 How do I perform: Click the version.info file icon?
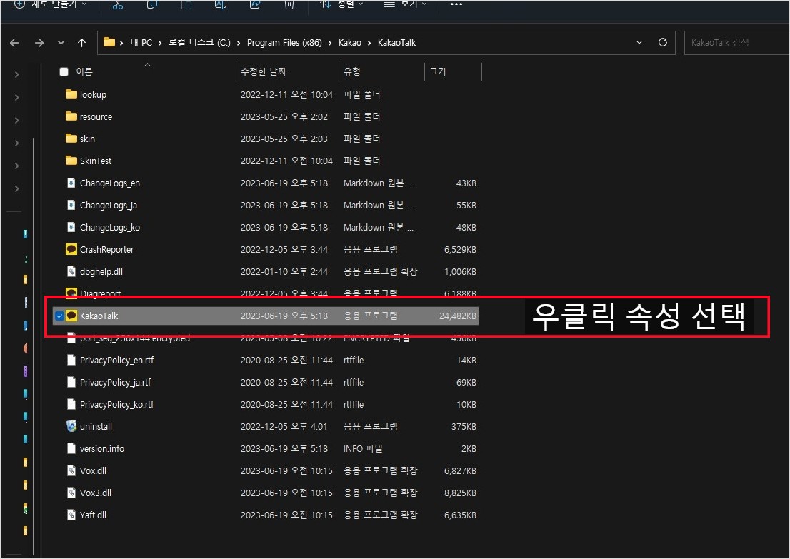[71, 449]
